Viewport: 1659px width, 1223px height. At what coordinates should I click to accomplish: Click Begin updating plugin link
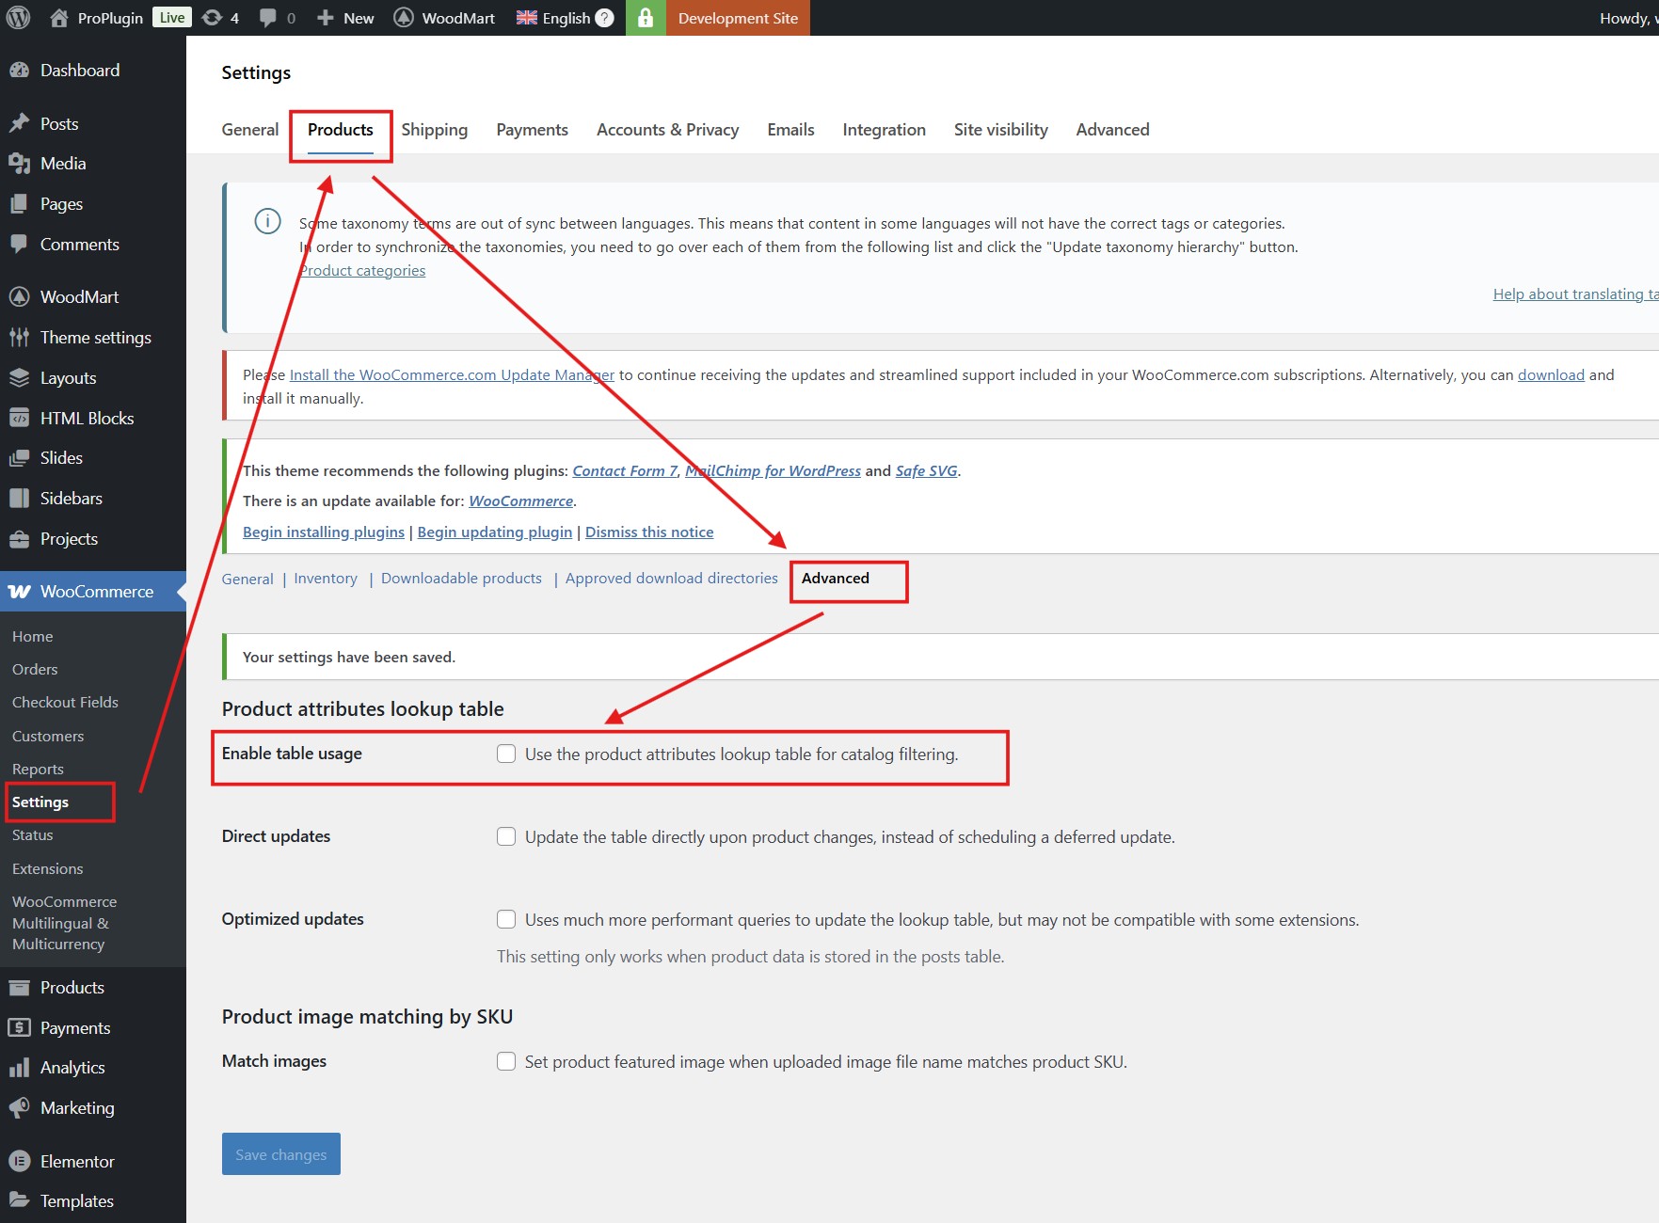pos(495,532)
